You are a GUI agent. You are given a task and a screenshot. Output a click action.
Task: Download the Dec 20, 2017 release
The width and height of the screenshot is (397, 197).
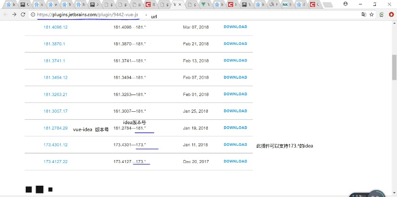[x=236, y=162]
